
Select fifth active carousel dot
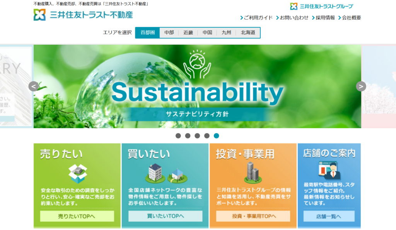click(217, 136)
